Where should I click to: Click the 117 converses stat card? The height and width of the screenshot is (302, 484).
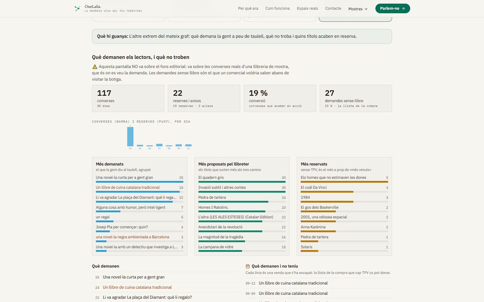pyautogui.click(x=128, y=98)
